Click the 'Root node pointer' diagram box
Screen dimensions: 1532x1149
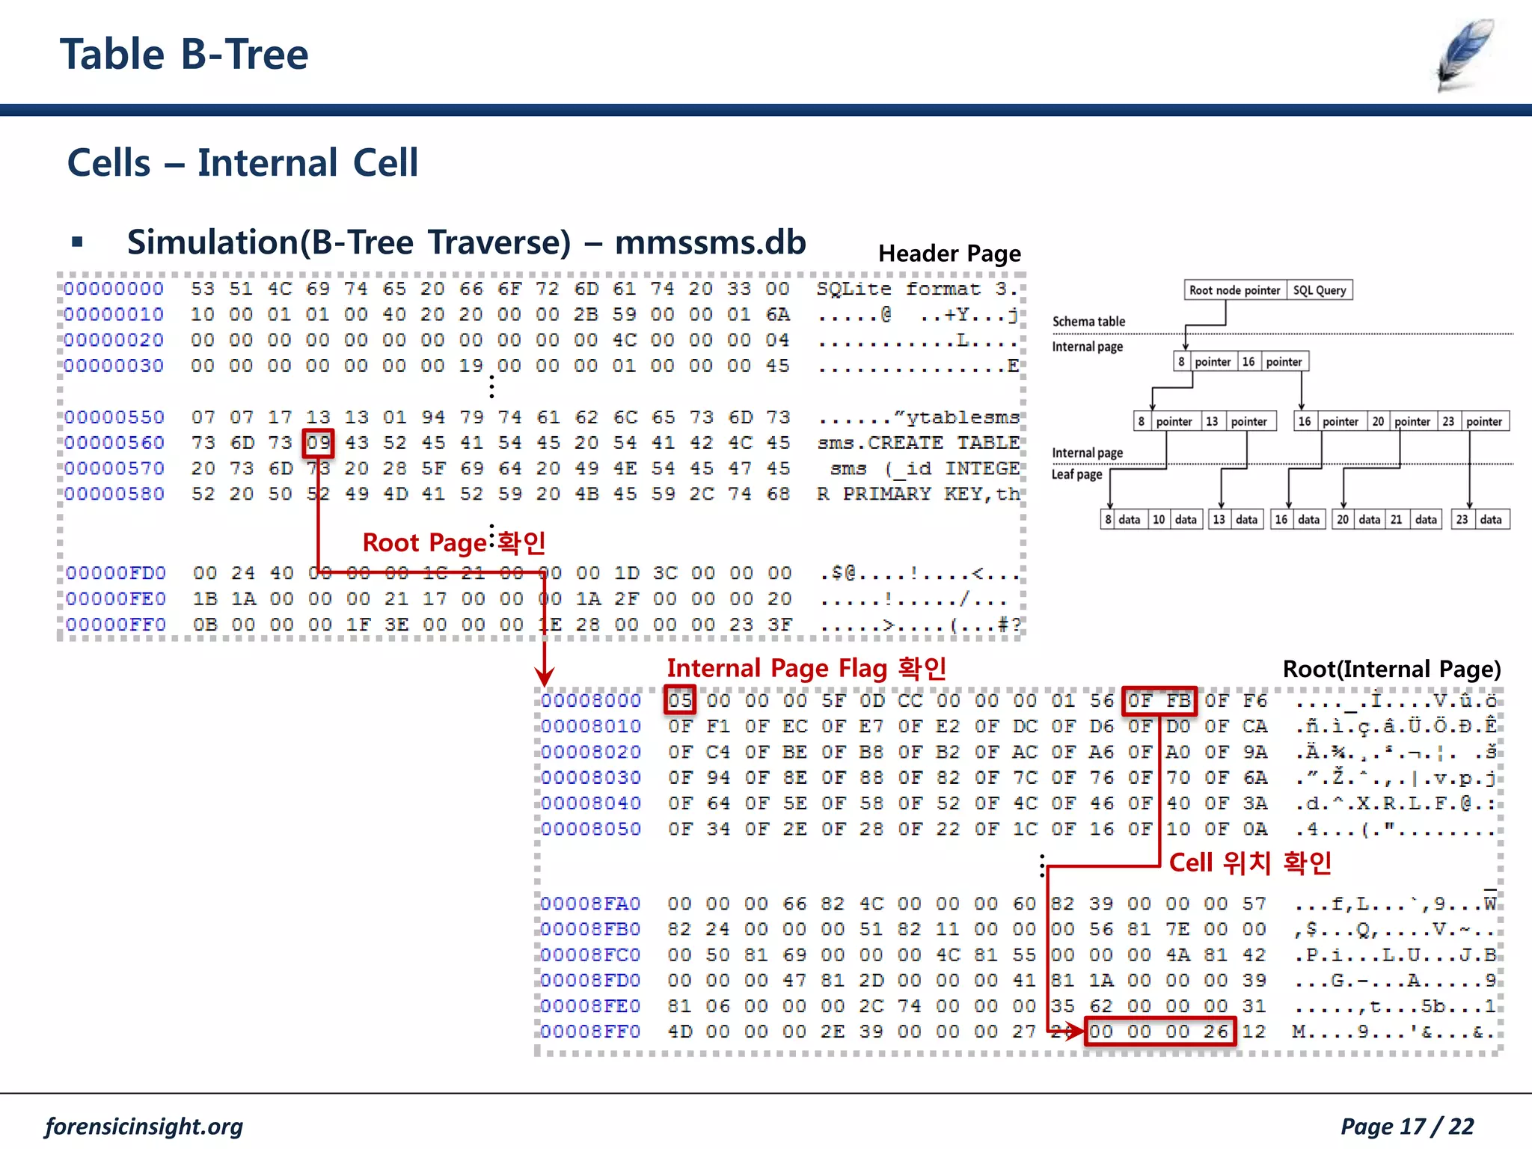1235,290
